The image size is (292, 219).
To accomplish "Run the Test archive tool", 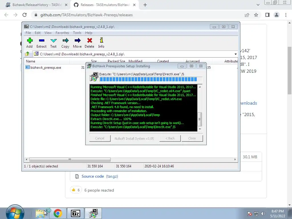I will tap(53, 43).
